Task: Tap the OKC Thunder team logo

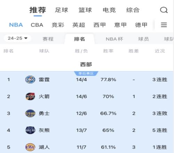Action: [x=30, y=80]
